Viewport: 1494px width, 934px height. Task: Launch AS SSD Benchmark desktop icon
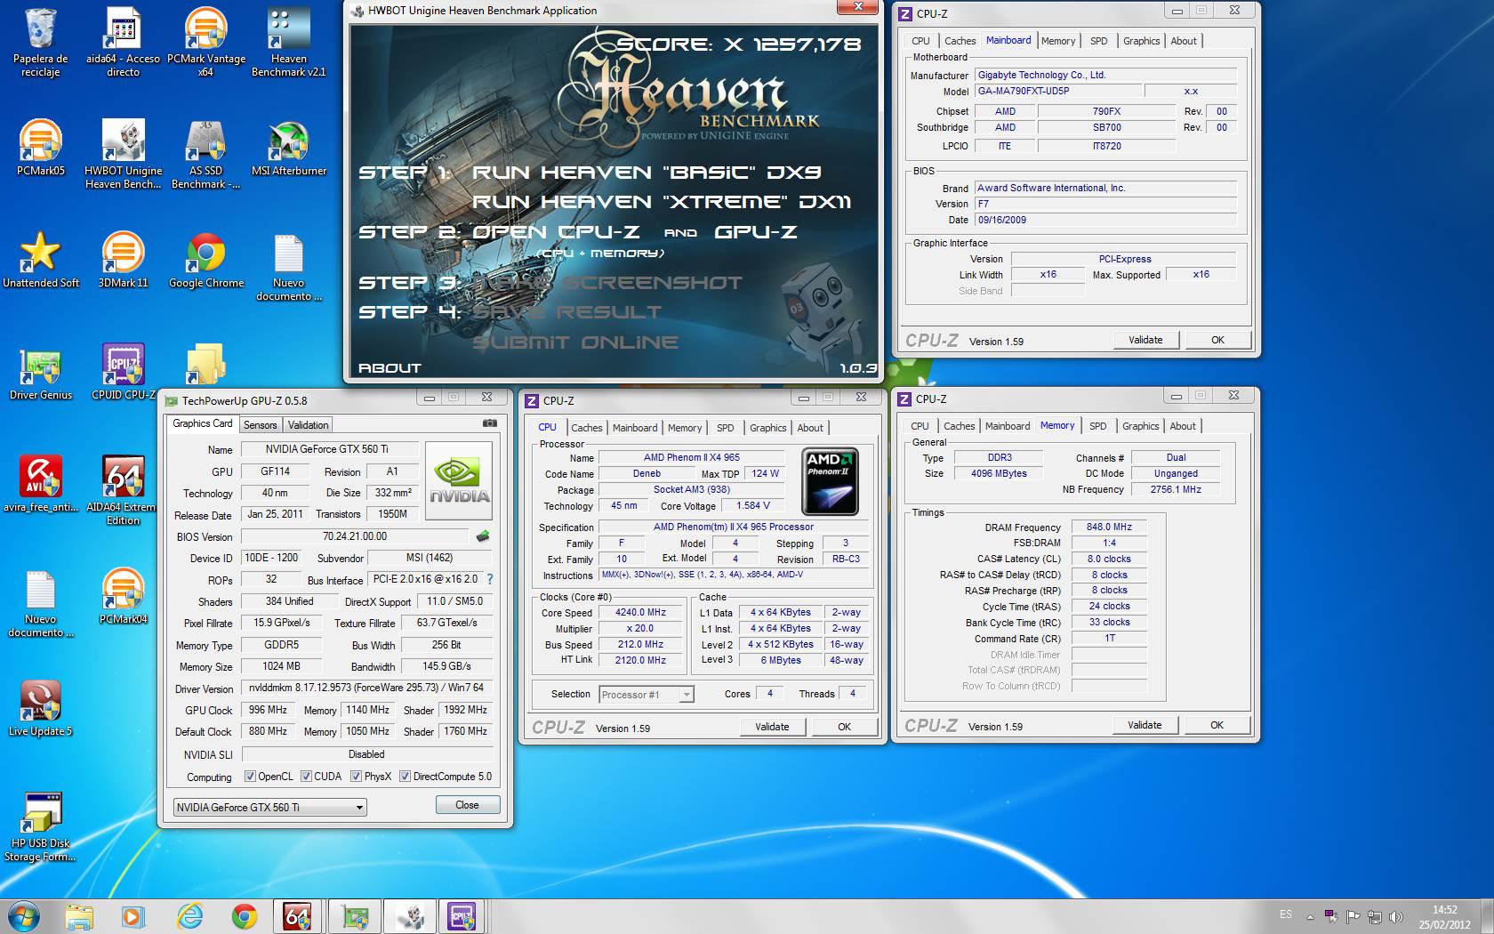tap(205, 154)
